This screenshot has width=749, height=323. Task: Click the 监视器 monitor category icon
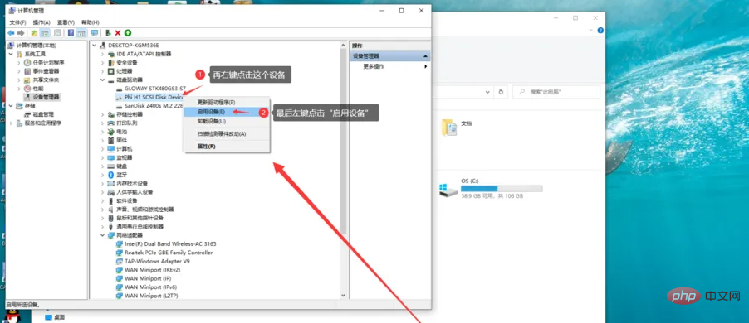tap(110, 157)
